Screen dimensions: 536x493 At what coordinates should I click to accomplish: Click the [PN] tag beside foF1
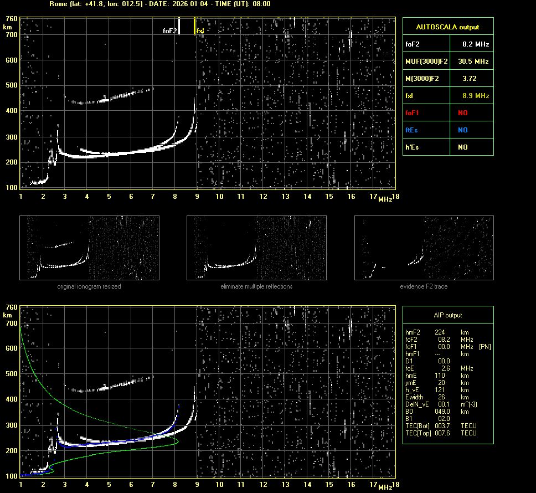tap(485, 347)
